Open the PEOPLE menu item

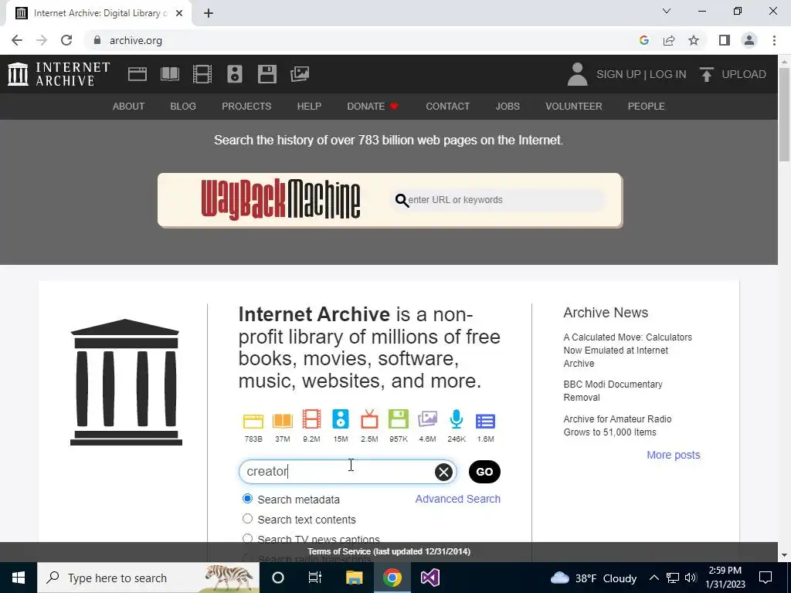coord(647,107)
